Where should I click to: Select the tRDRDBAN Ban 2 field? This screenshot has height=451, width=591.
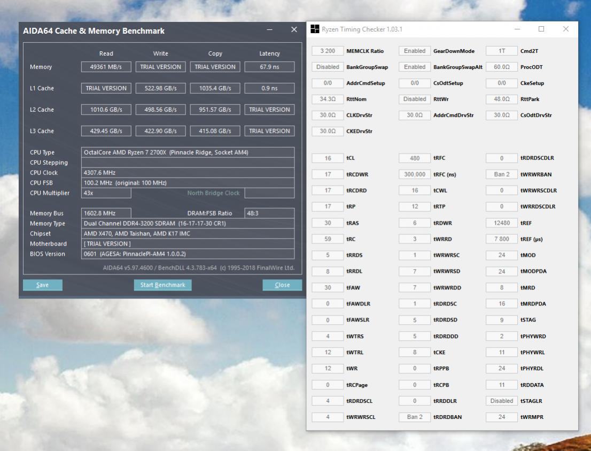click(415, 417)
